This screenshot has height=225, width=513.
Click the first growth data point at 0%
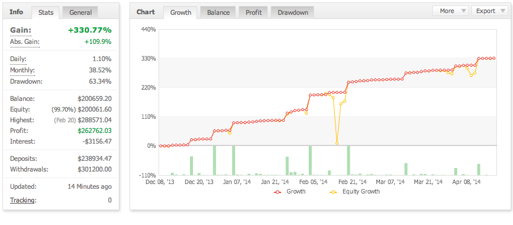[160, 146]
